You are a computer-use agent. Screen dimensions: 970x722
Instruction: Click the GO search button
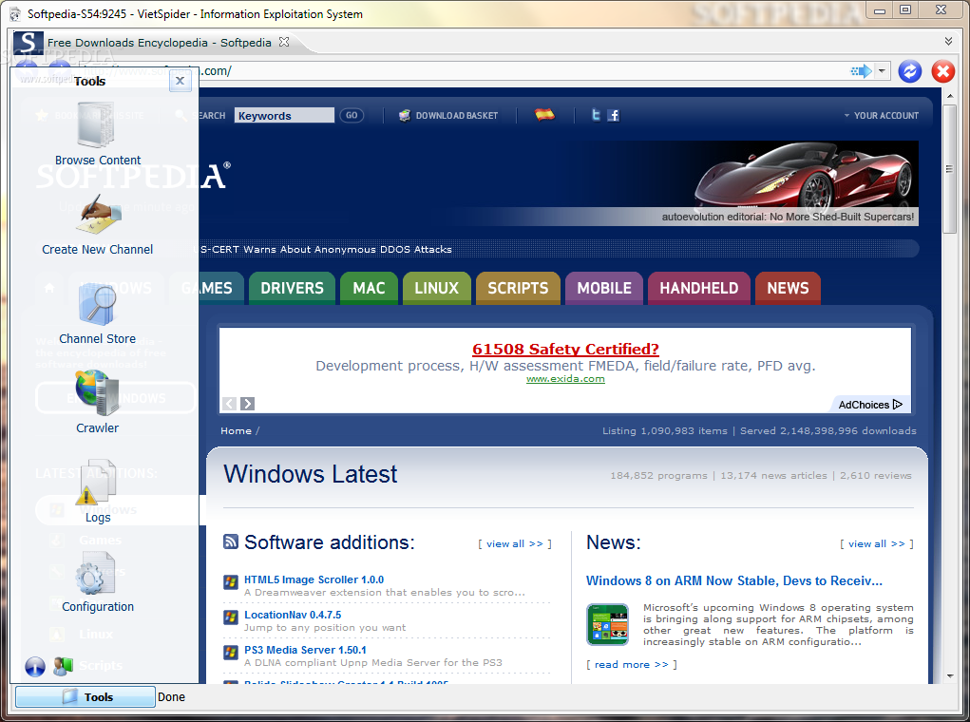[x=352, y=115]
